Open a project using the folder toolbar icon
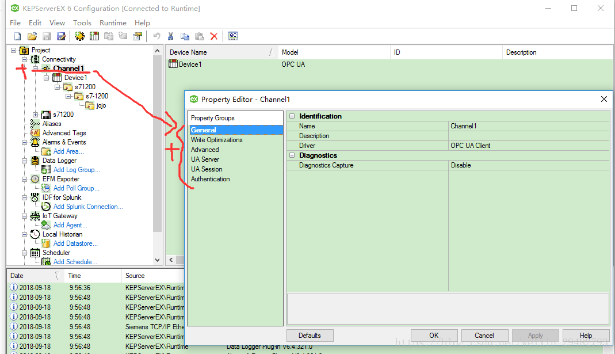 point(32,36)
